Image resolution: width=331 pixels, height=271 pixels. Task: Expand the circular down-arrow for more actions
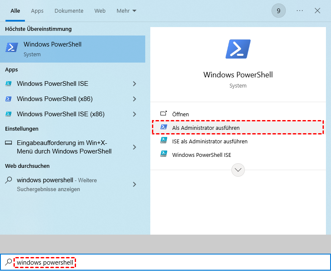tap(238, 170)
